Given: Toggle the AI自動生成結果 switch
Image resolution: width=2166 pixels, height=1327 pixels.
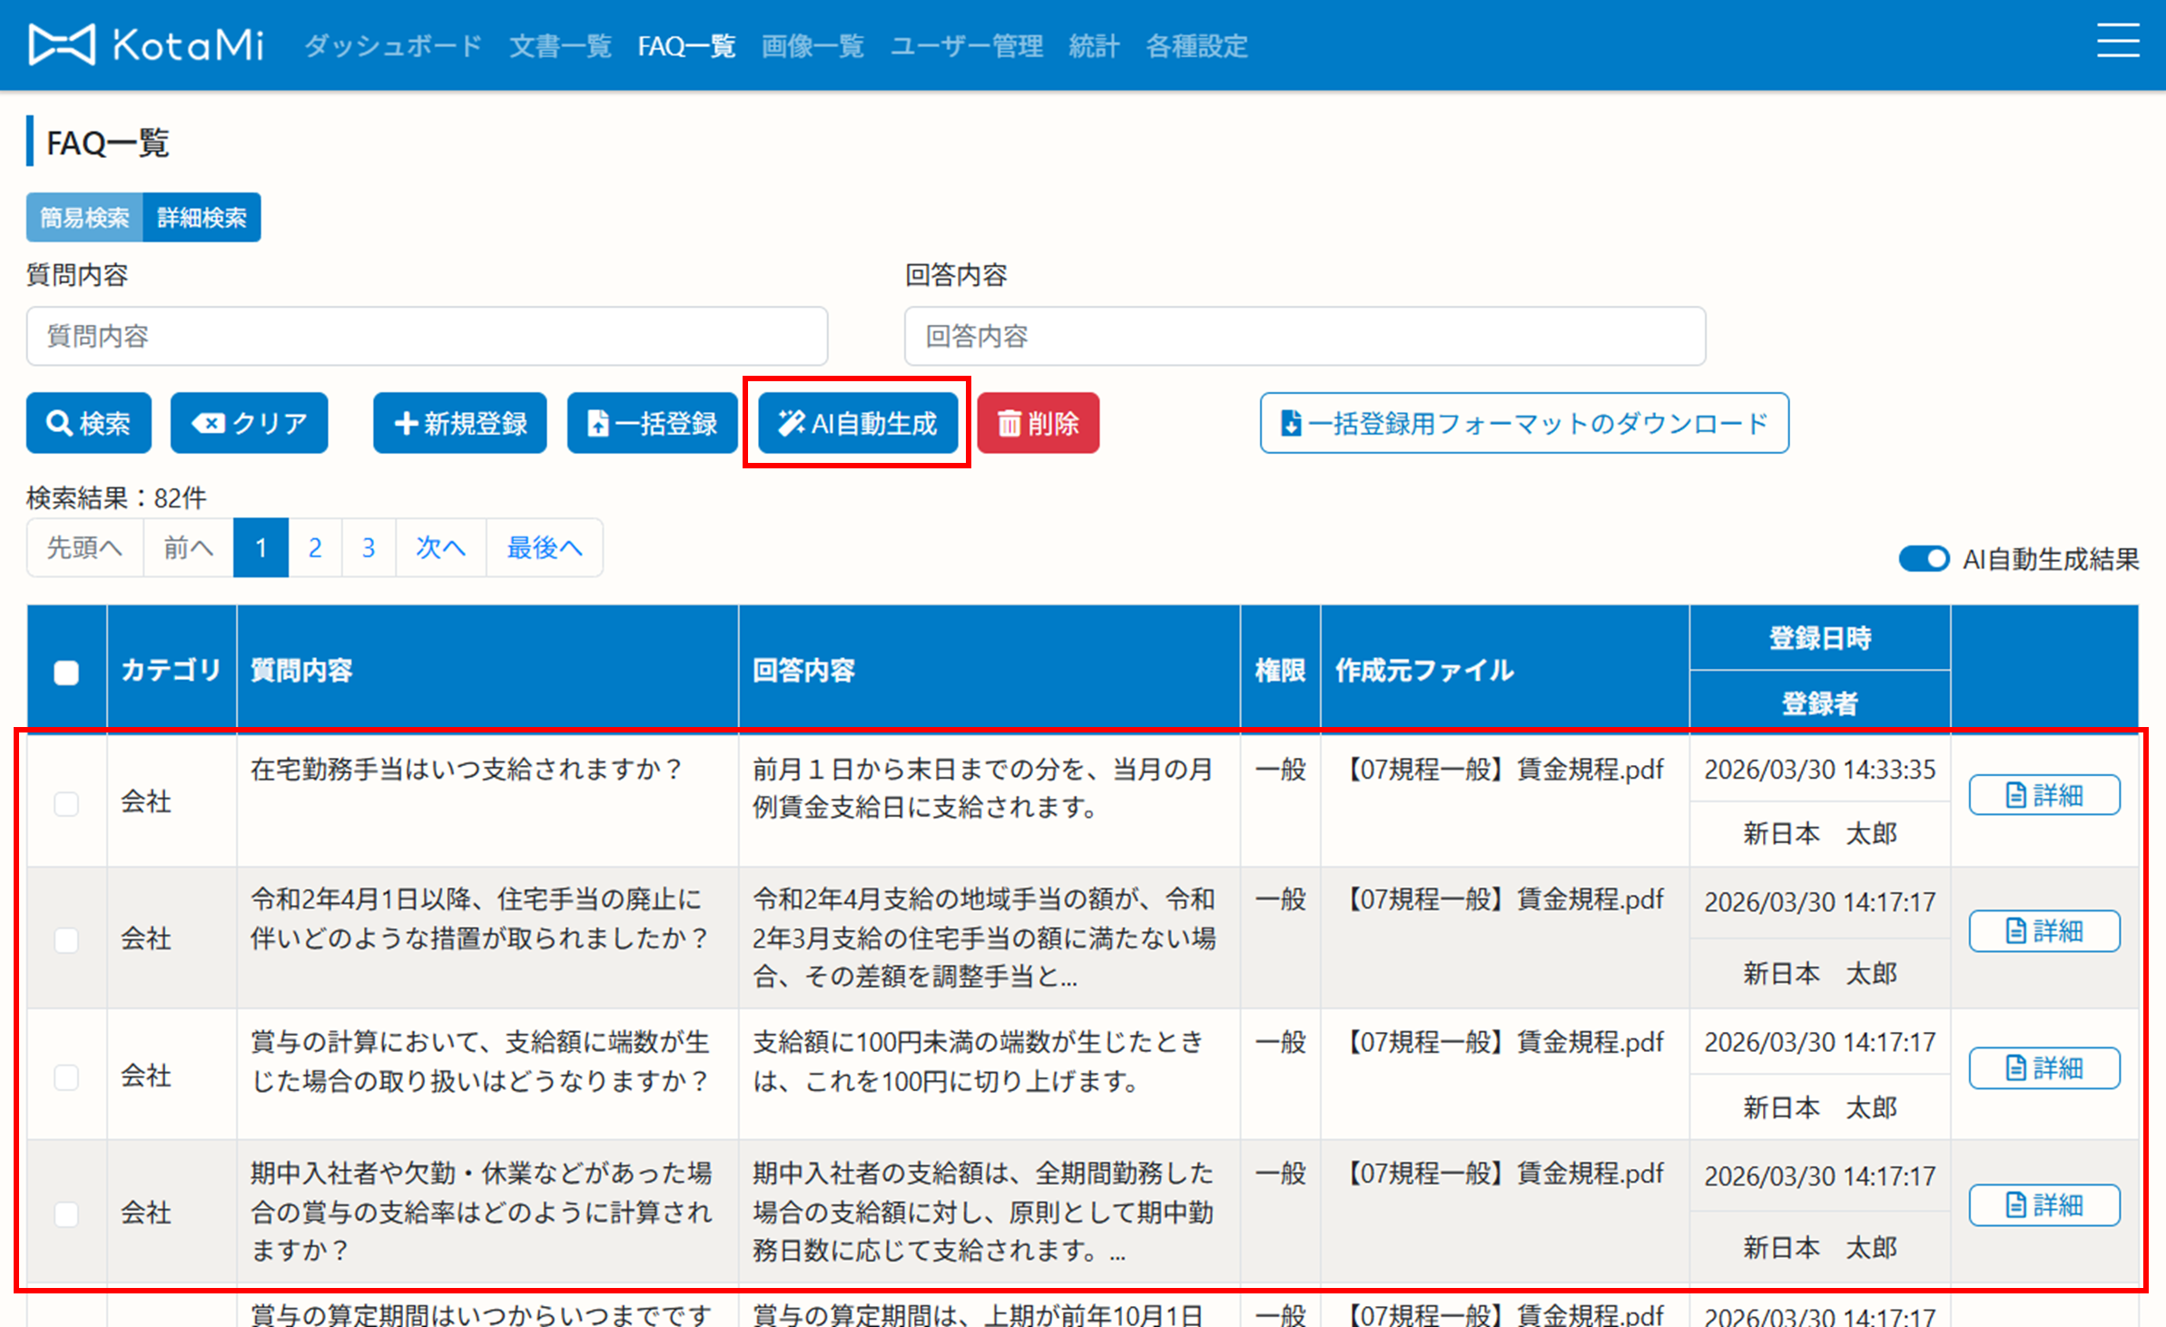Looking at the screenshot, I should pos(1924,558).
